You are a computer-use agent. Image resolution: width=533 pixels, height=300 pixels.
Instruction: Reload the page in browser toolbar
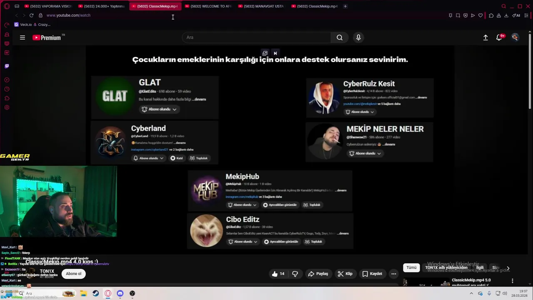31,15
